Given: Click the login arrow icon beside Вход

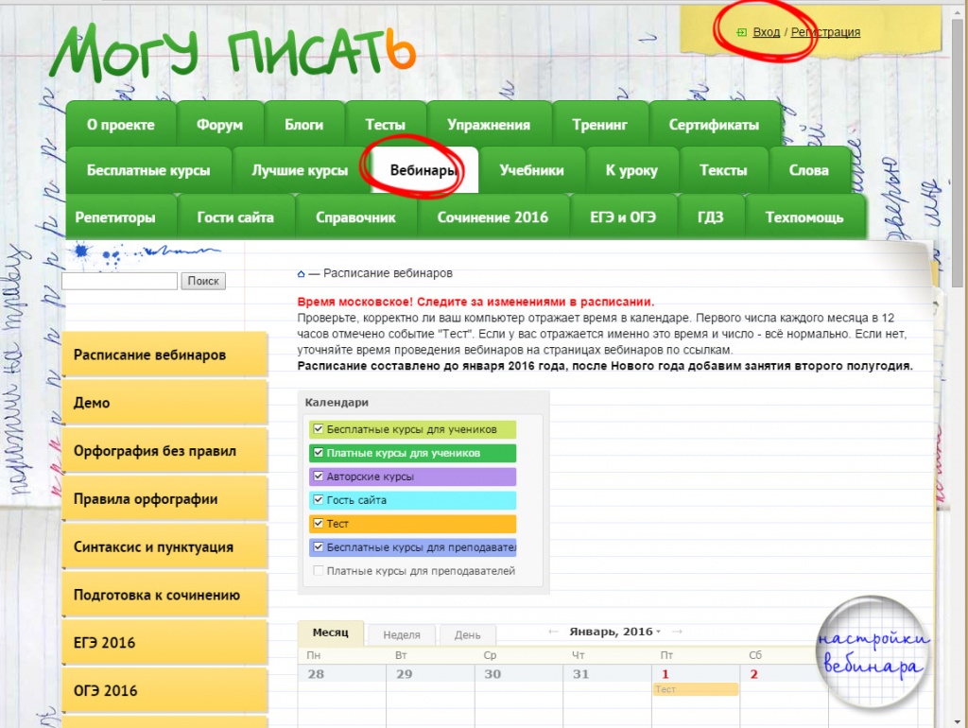Looking at the screenshot, I should click(x=742, y=33).
